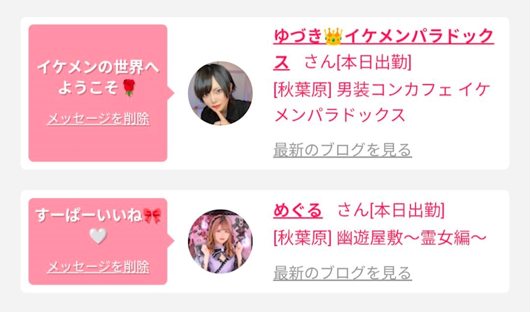Open ゆづき's dark-haired avatar photo
This screenshot has height=312, width=530.
tap(220, 93)
